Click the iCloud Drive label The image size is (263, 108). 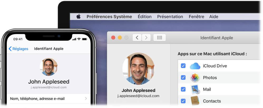[215, 66]
